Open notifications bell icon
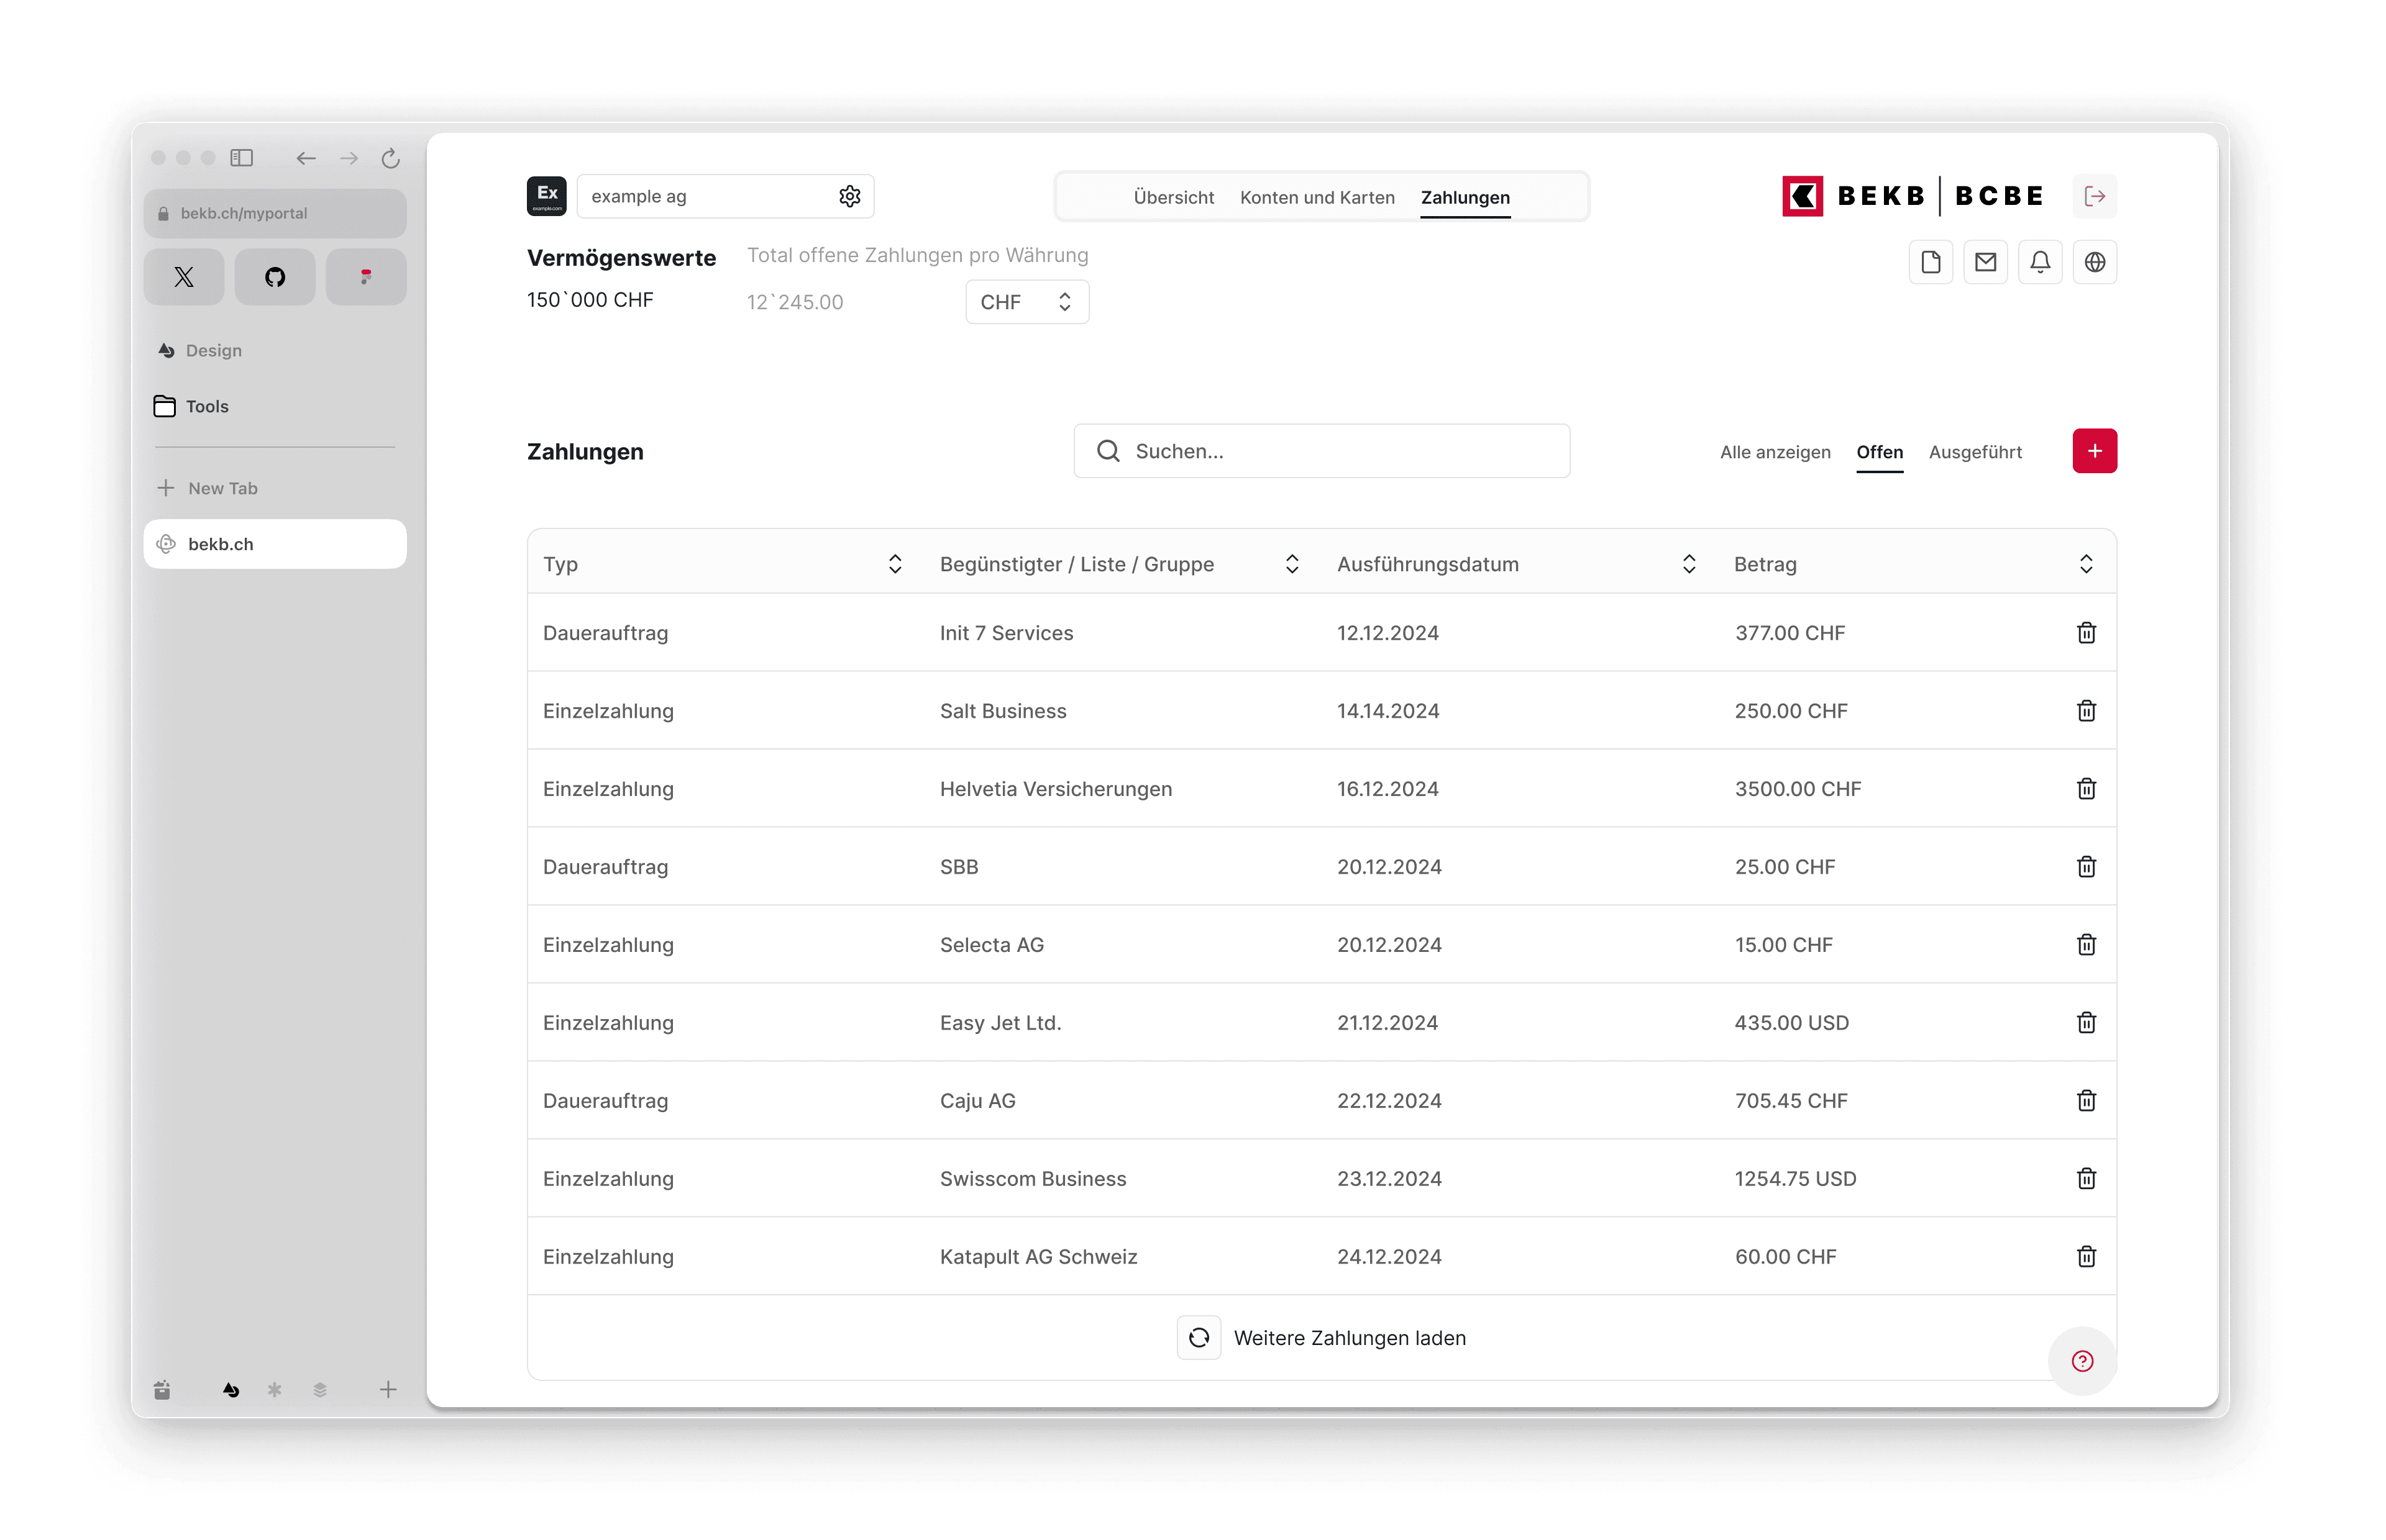2386x1540 pixels. click(2040, 262)
